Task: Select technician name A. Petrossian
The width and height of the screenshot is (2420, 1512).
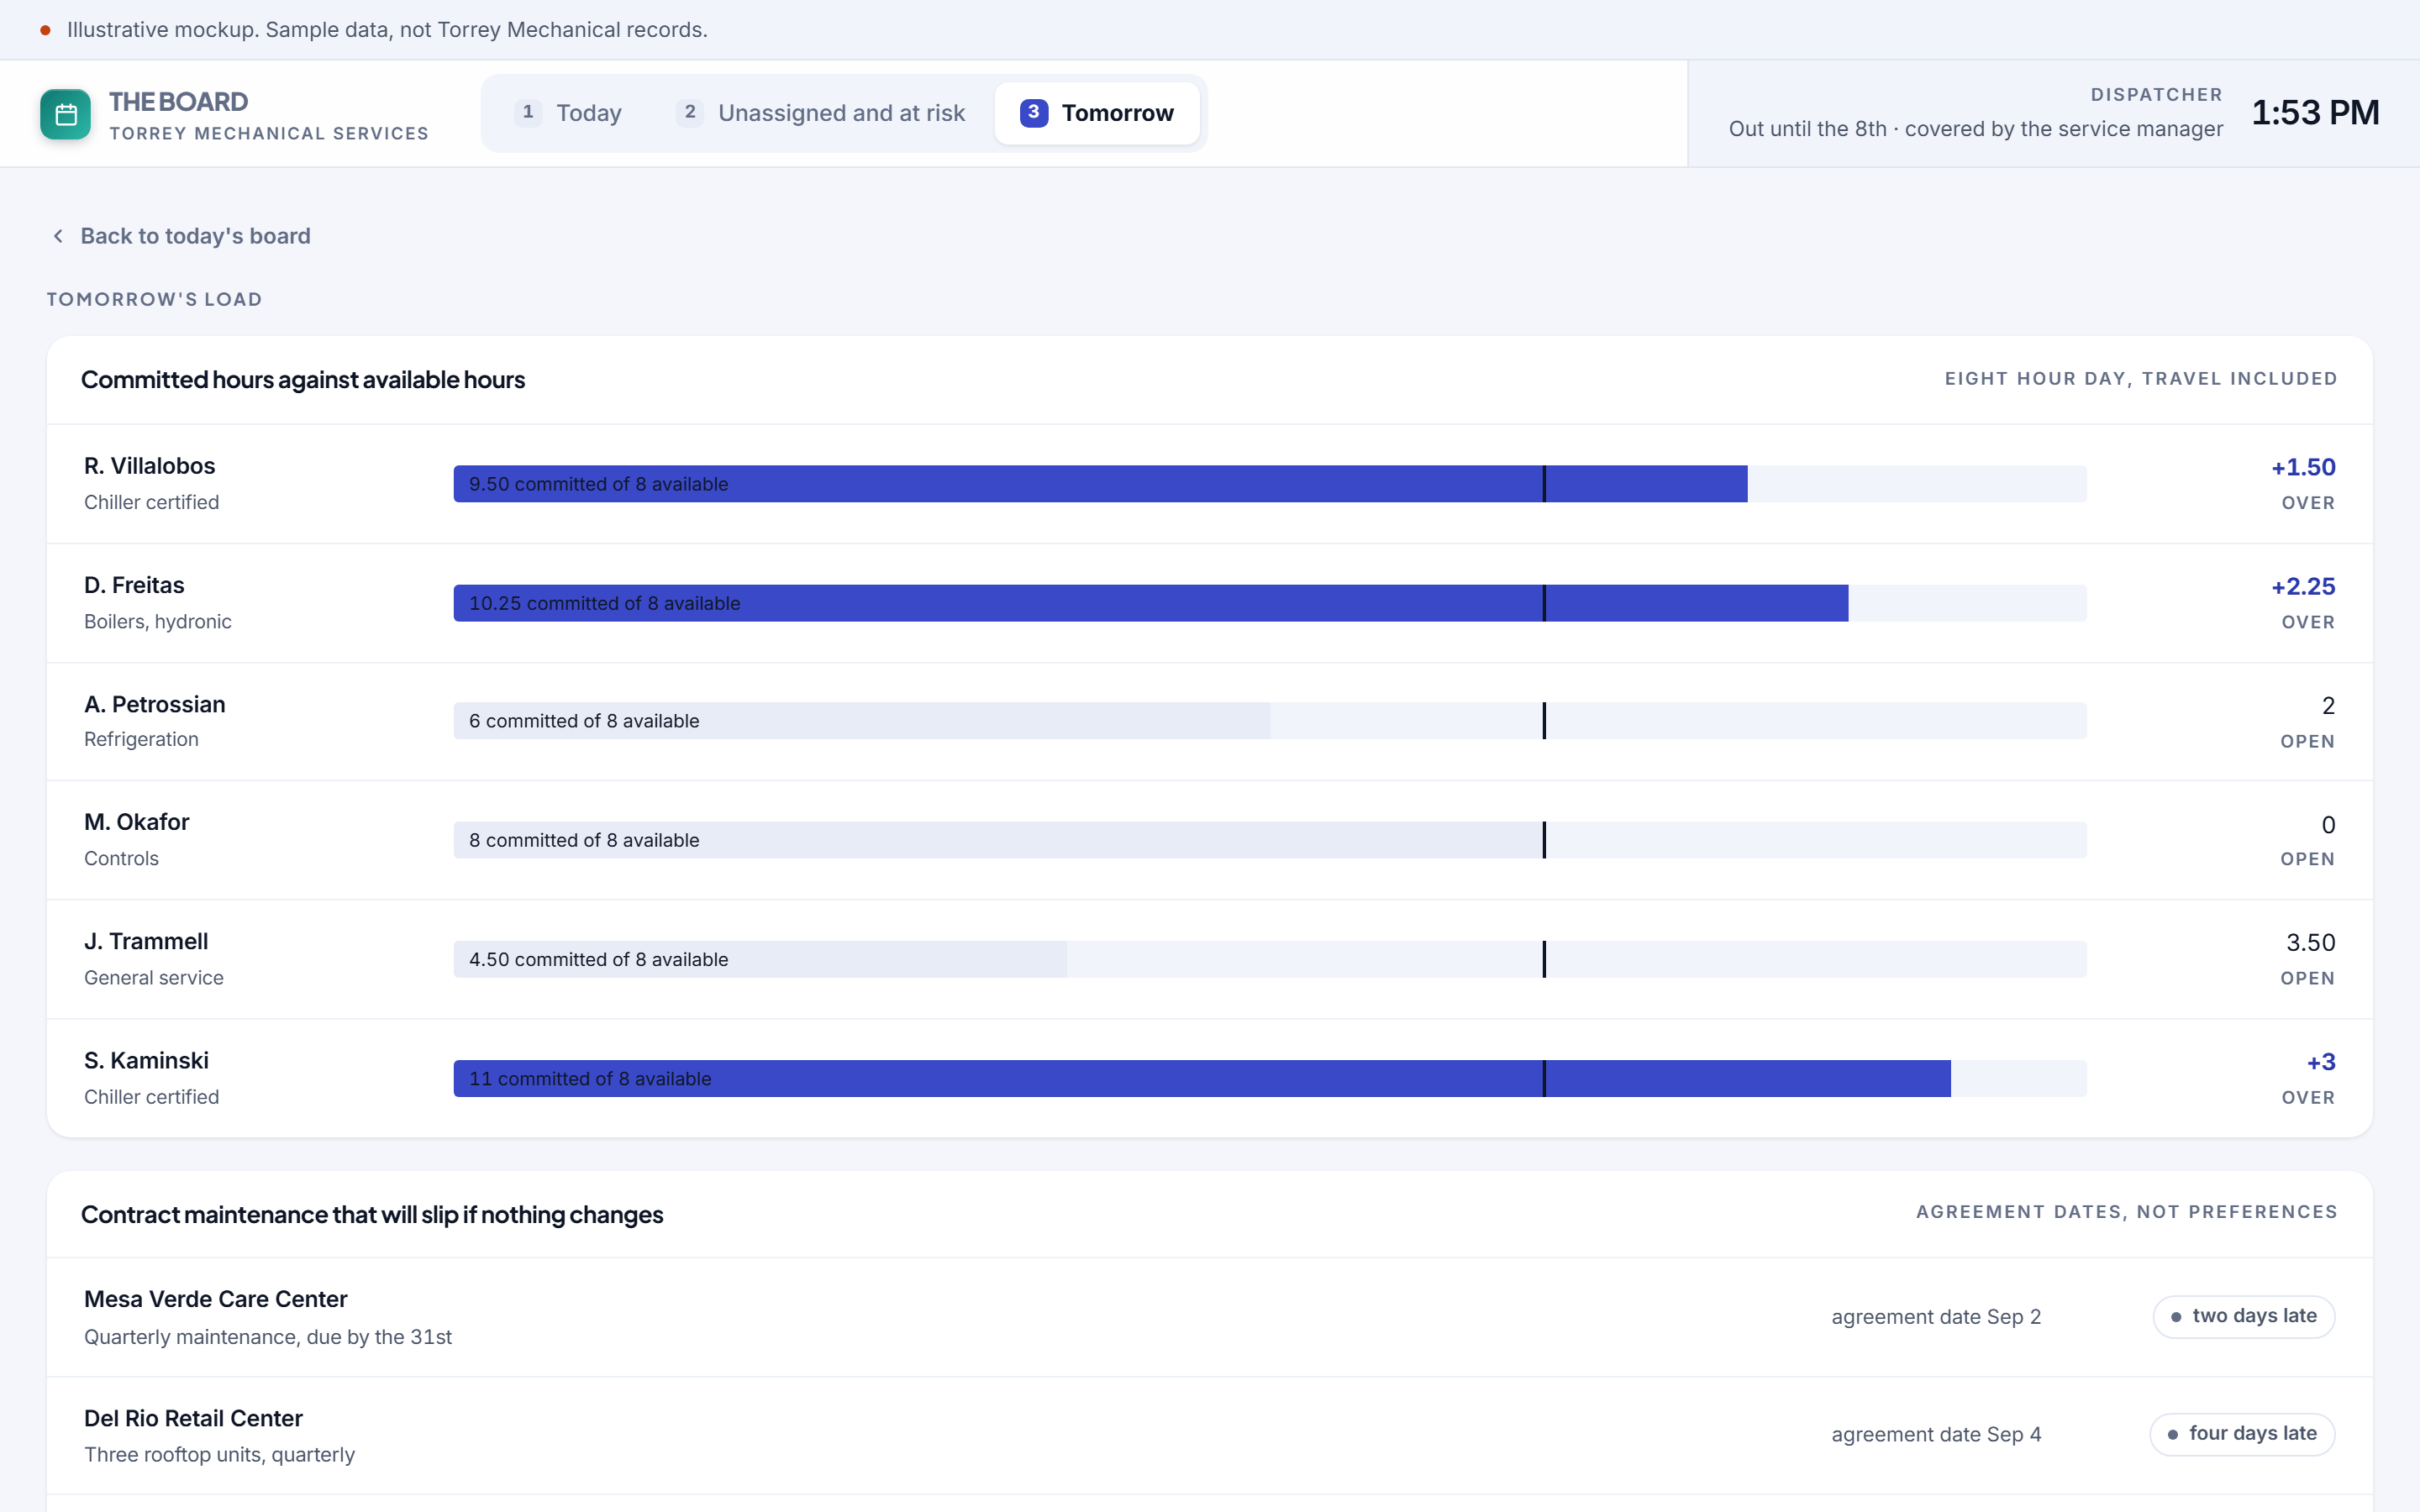Action: 155,704
